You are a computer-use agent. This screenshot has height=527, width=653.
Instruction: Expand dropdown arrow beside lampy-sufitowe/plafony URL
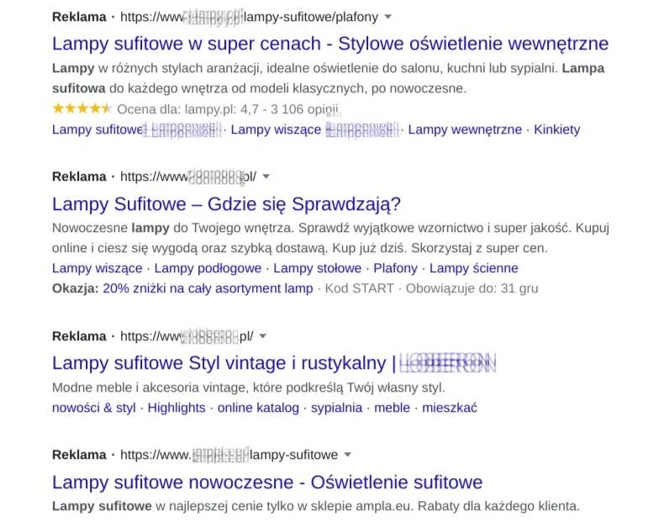coord(387,17)
